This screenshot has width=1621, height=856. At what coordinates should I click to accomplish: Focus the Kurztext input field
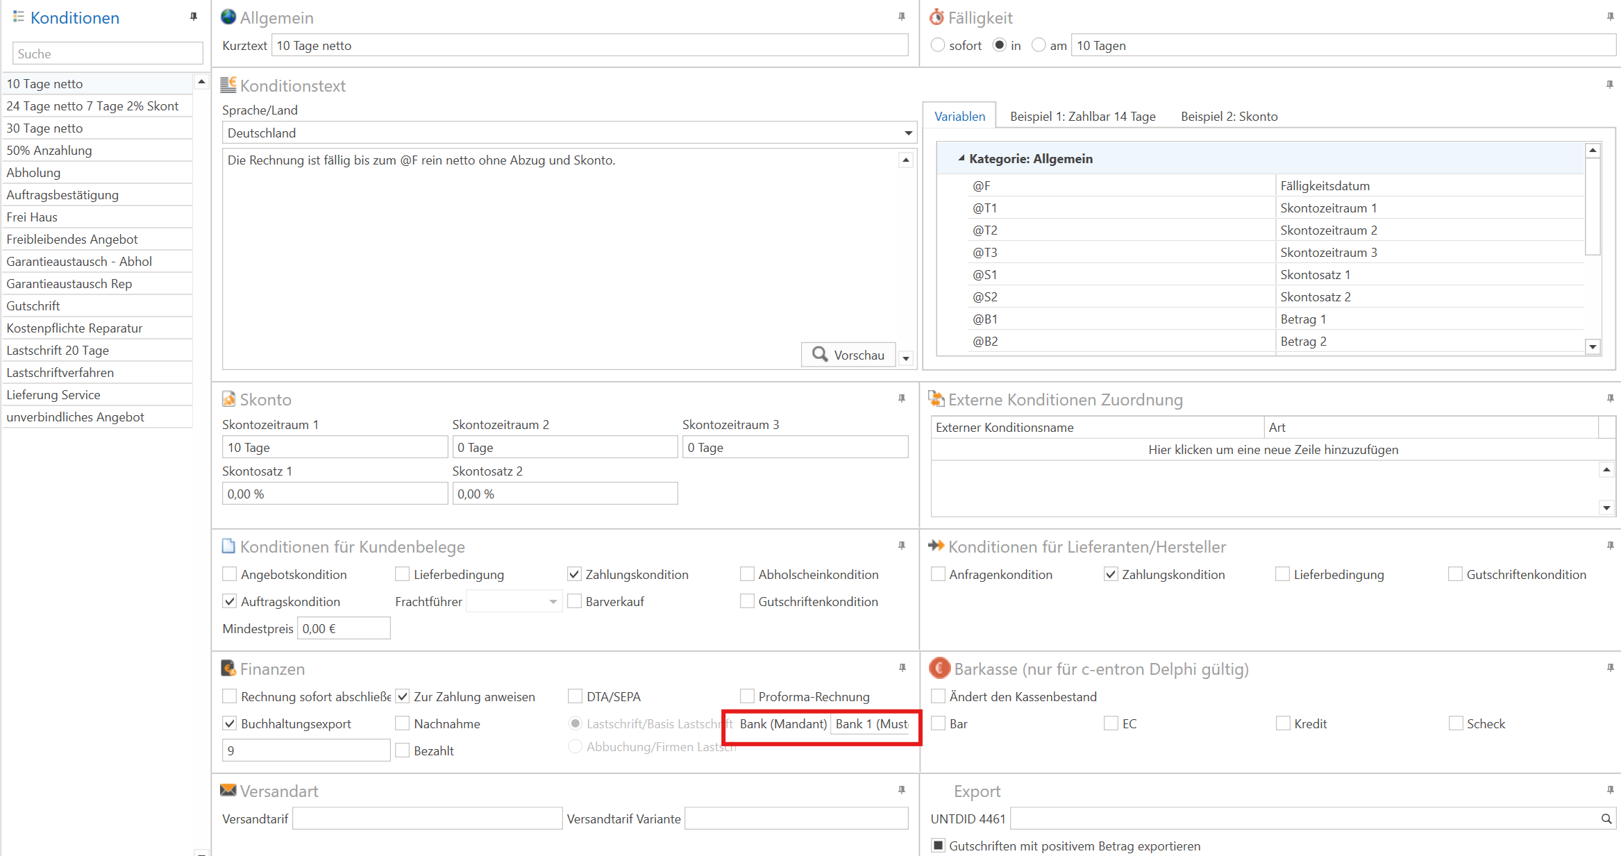(x=589, y=45)
